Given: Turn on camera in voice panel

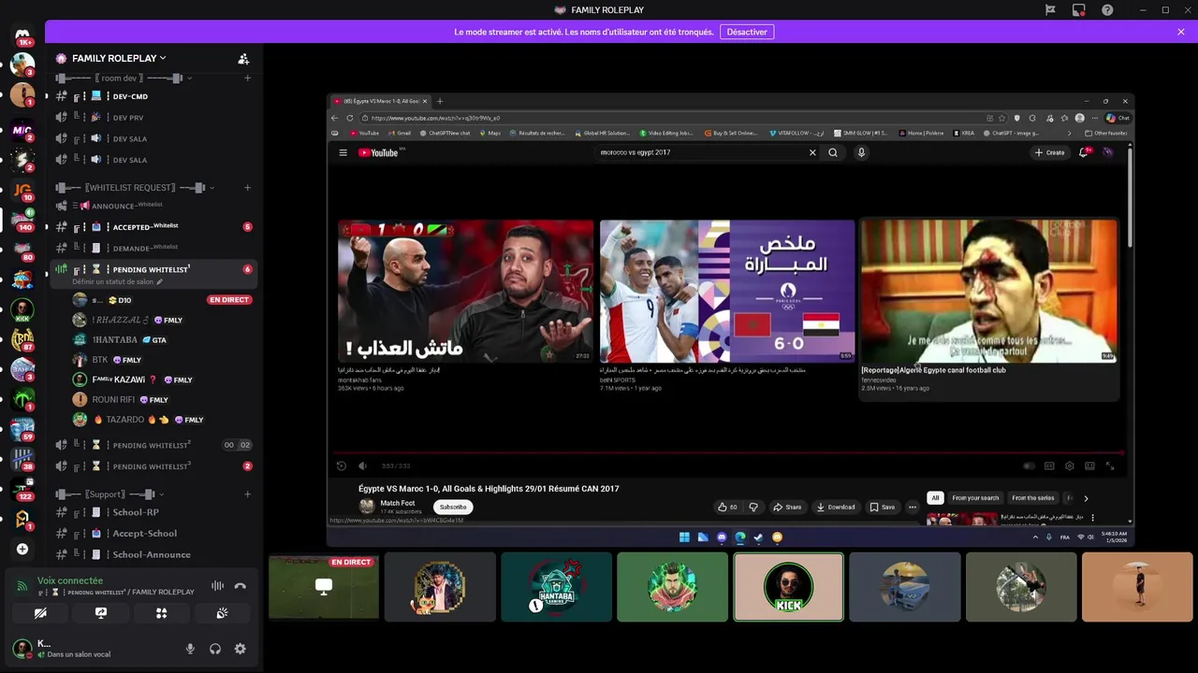Looking at the screenshot, I should pyautogui.click(x=40, y=613).
